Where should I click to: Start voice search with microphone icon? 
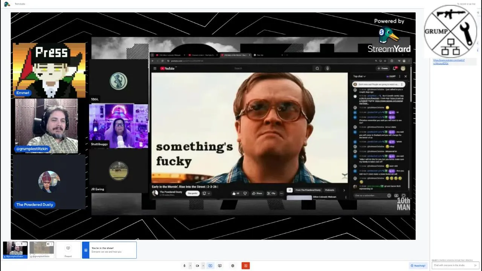click(327, 69)
